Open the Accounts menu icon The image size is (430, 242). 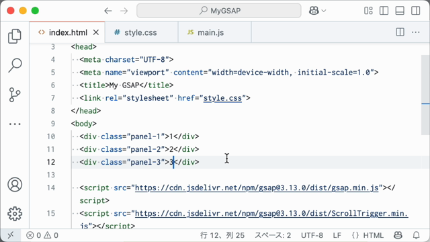click(15, 184)
